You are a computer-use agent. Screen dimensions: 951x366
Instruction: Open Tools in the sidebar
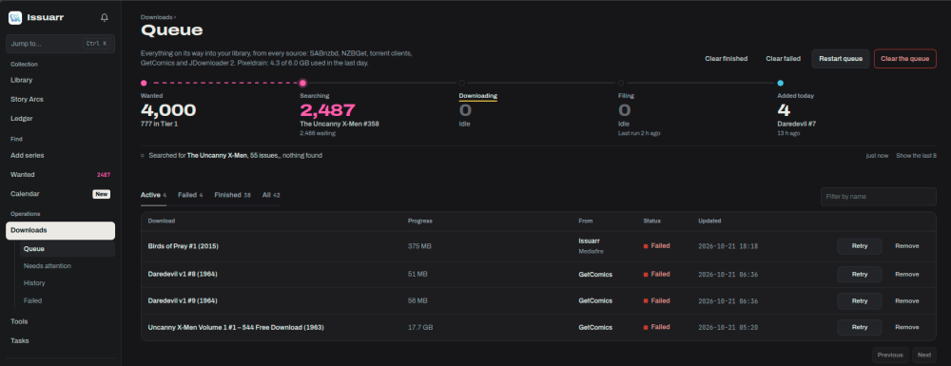point(19,321)
